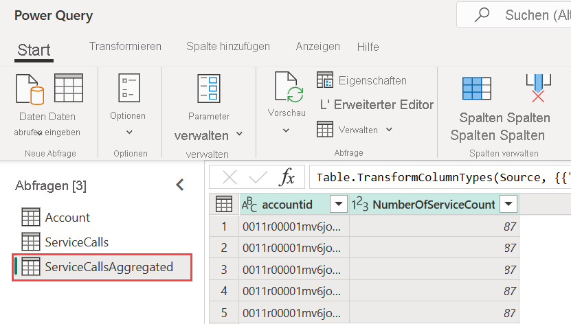Select row number 5
Image resolution: width=571 pixels, height=324 pixels.
click(x=224, y=313)
